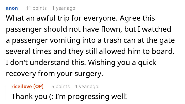Click the reply text "Thank you (:"
The height and width of the screenshot is (104, 185).
click(32, 96)
